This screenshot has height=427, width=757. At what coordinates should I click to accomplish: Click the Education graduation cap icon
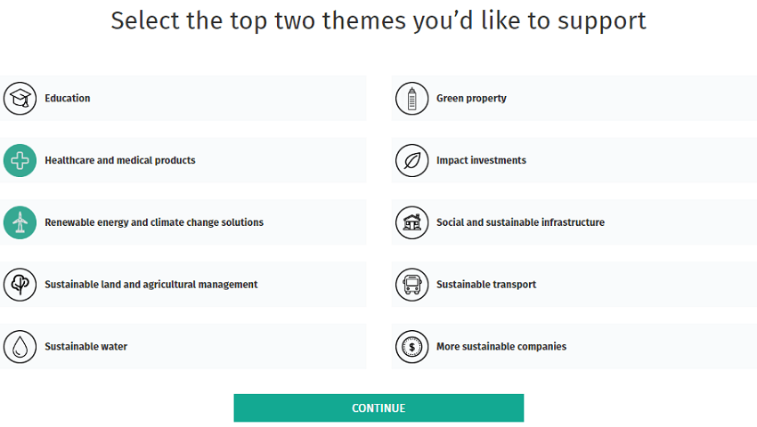pos(20,98)
